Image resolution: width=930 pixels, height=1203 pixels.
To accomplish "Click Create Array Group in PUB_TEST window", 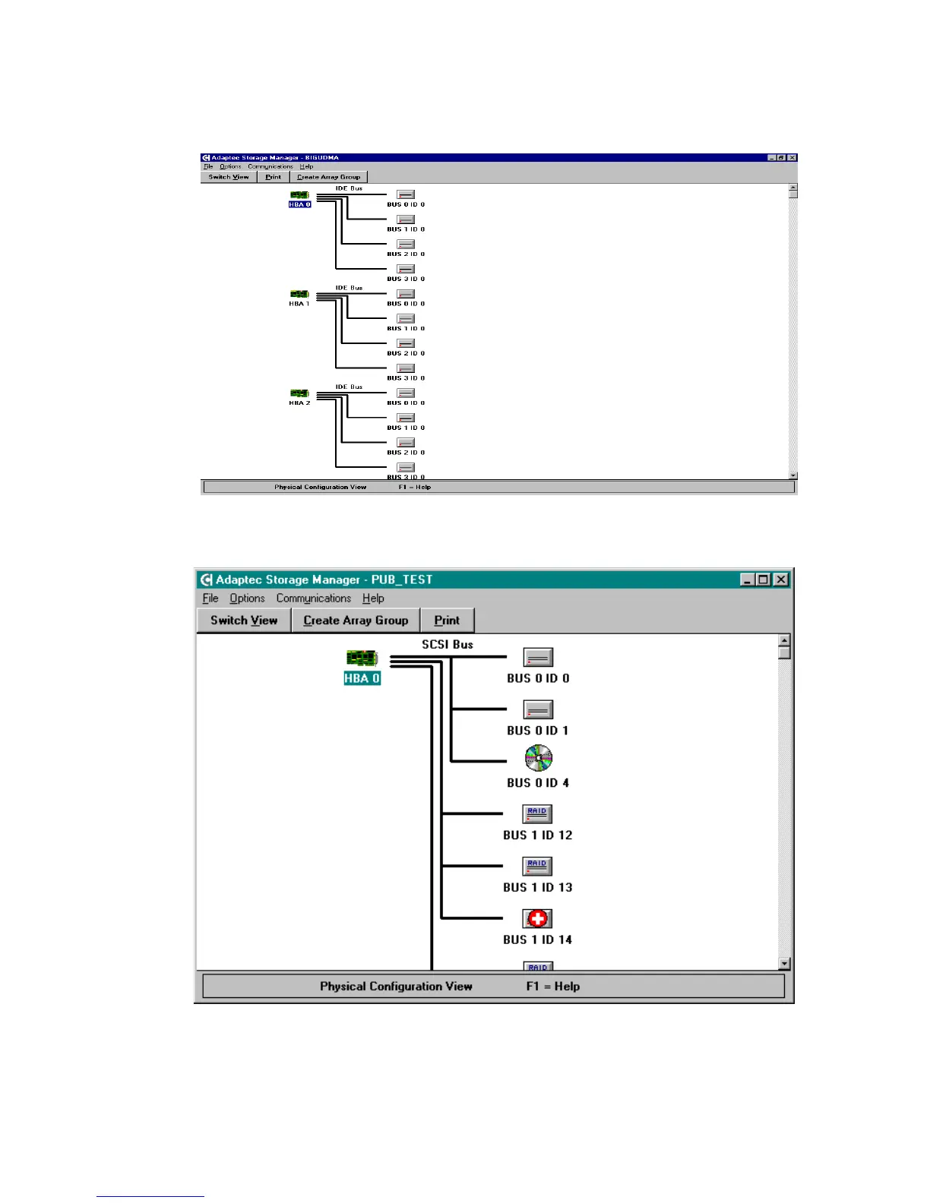I will [x=356, y=620].
